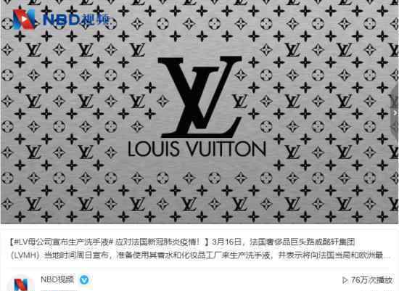
Task: Click the play triangle beside 76万次播放
Action: coord(345,280)
